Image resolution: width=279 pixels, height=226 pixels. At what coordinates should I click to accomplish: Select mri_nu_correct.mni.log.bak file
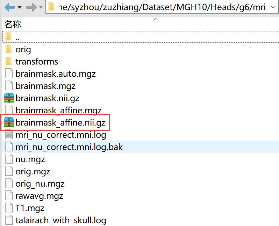(x=69, y=147)
